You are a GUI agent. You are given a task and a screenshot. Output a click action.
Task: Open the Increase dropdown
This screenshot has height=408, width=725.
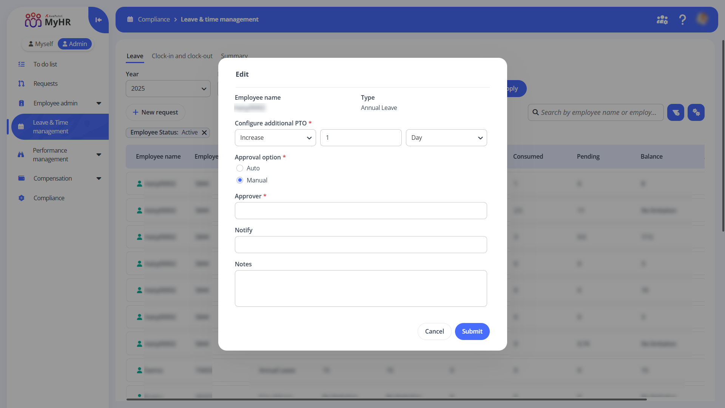(275, 138)
